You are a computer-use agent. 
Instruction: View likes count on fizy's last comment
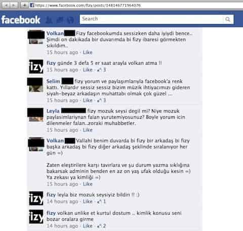pos(102,226)
